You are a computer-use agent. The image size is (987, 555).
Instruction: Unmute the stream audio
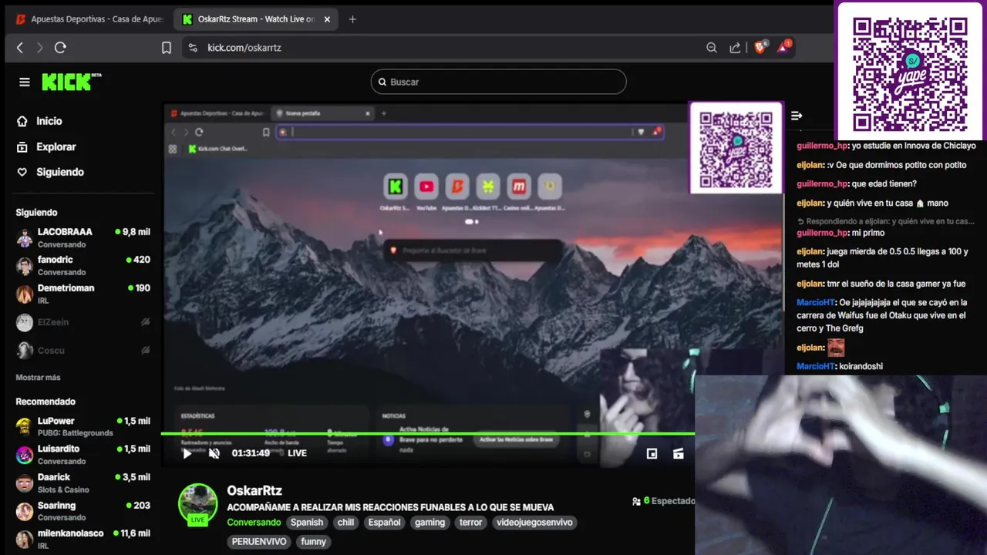pos(214,453)
